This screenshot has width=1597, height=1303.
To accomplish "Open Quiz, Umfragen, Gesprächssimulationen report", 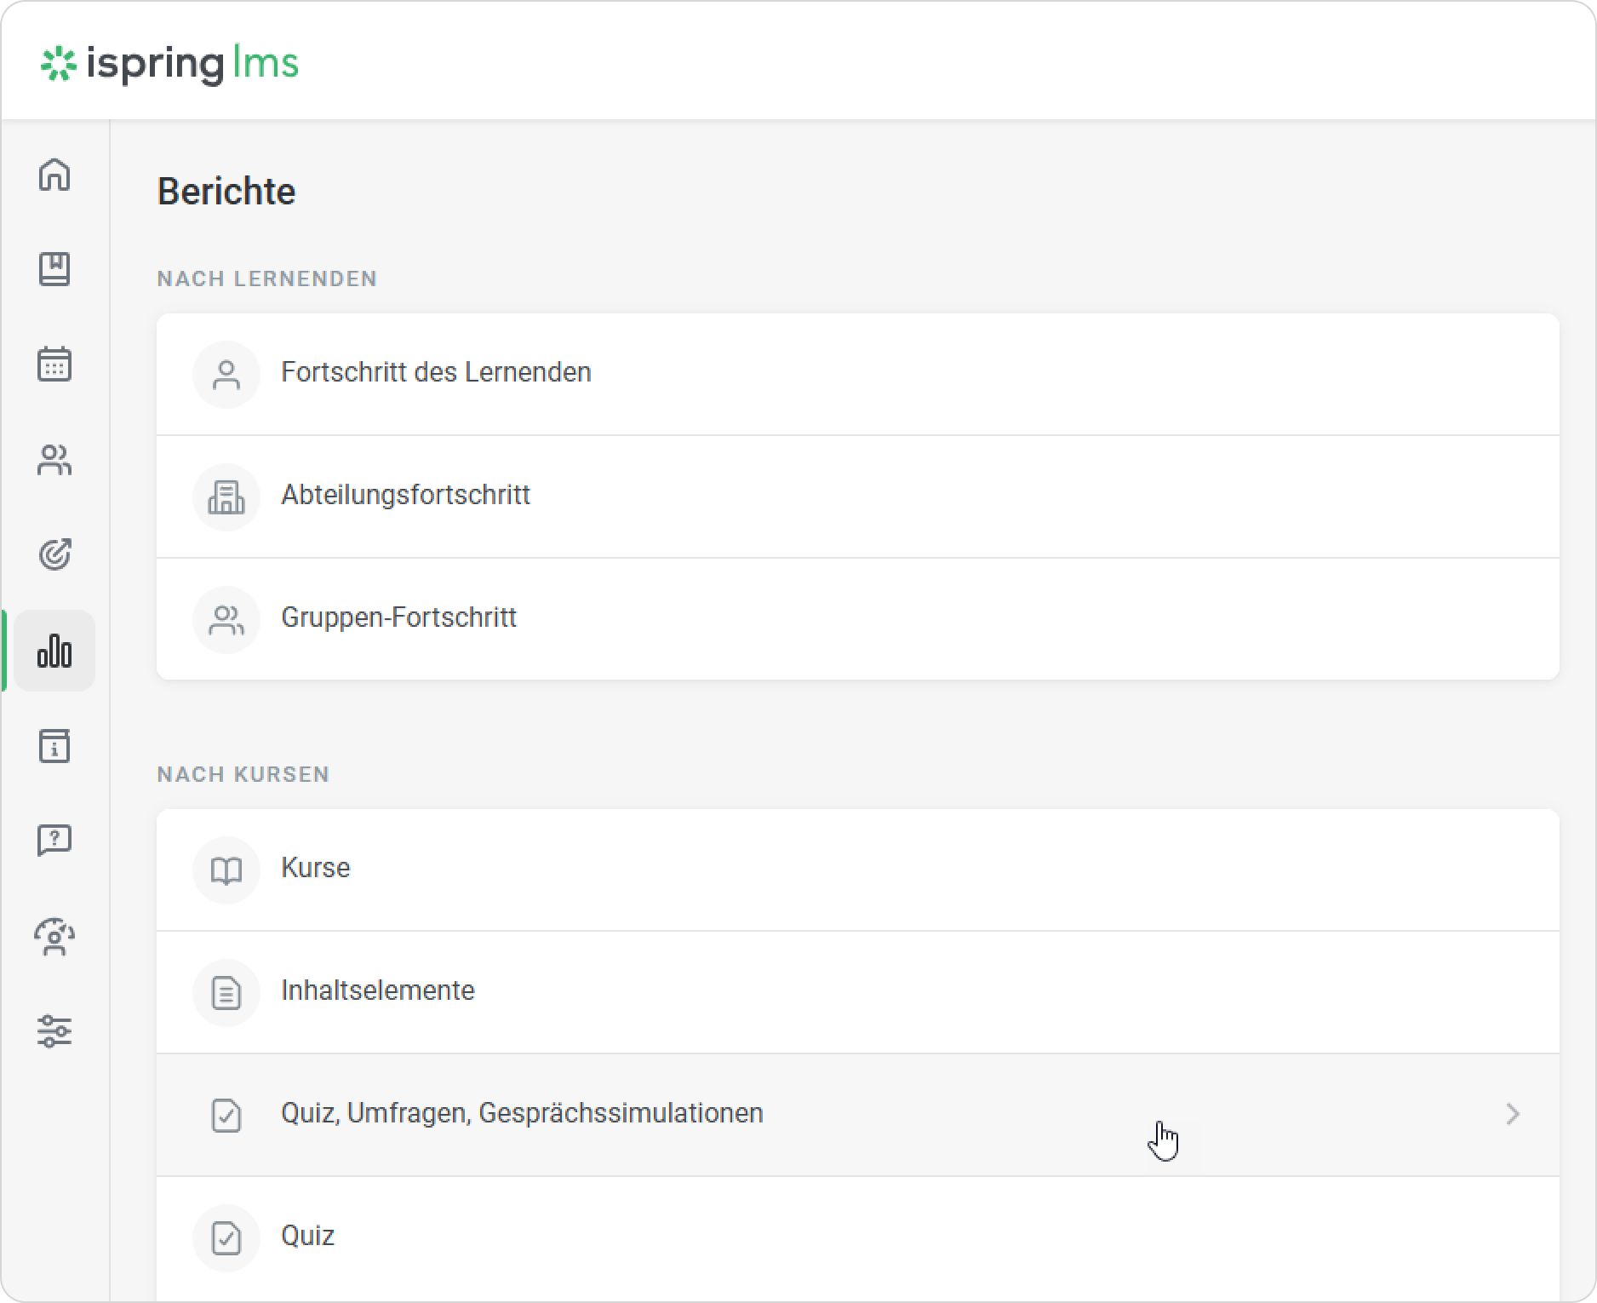I will [x=522, y=1114].
